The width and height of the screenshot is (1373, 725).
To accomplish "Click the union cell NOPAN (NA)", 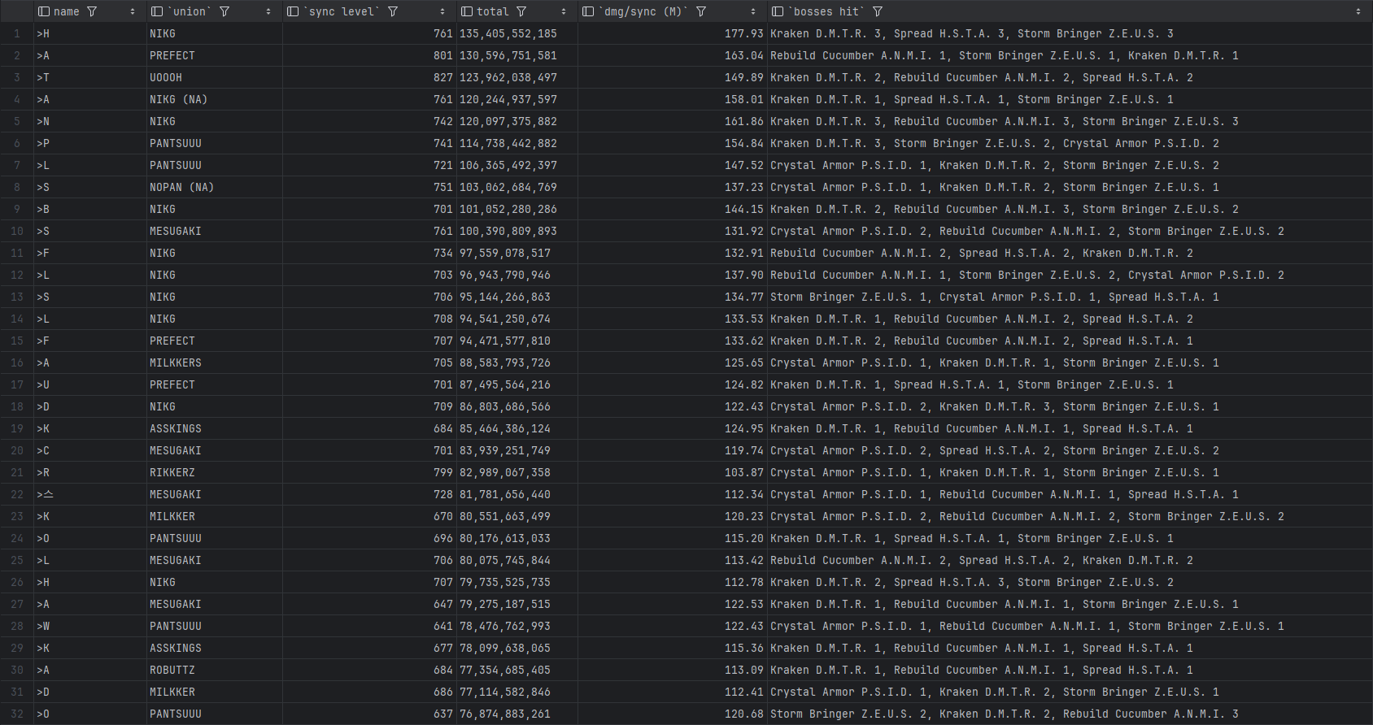I will (182, 187).
